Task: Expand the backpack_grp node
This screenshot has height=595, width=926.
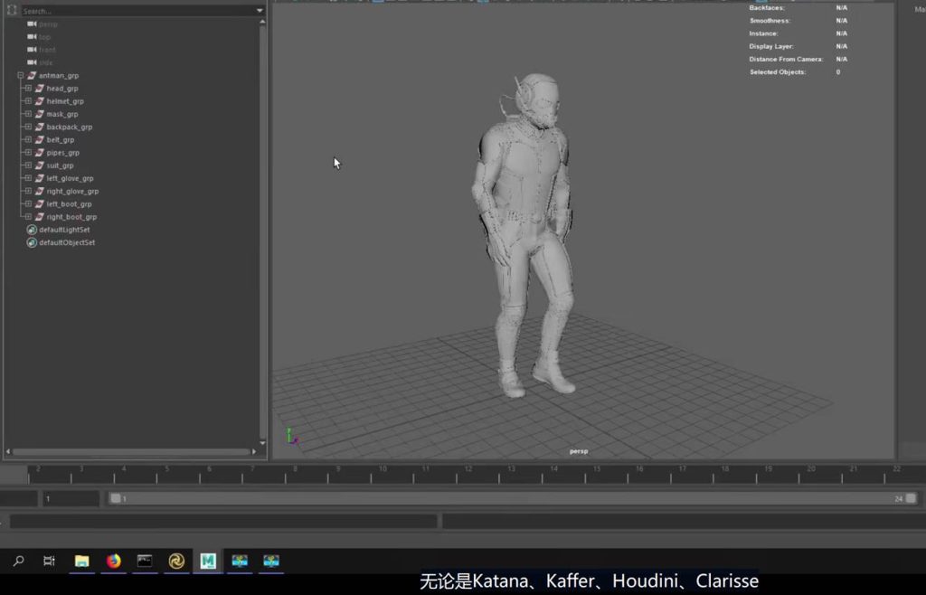Action: pos(28,127)
